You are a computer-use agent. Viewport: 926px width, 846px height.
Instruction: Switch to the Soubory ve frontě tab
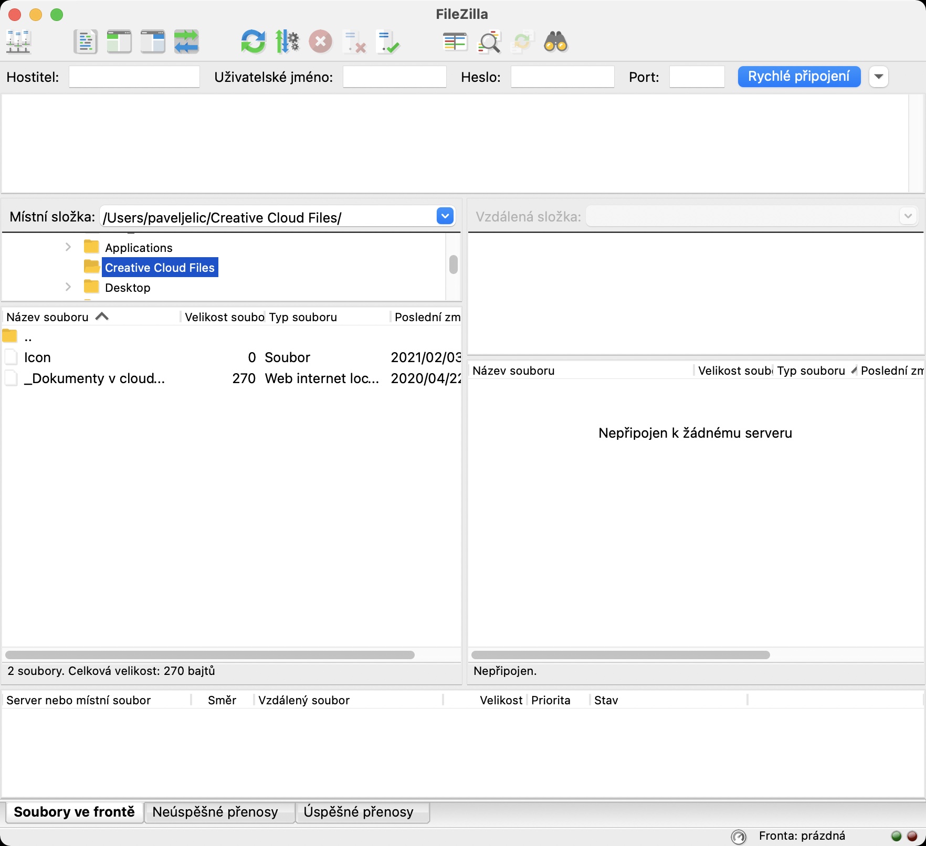75,812
